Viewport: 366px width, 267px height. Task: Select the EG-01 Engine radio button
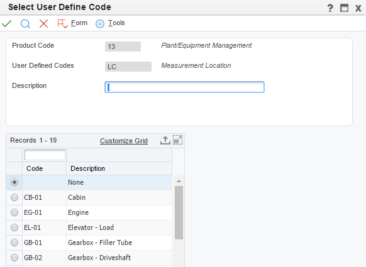tap(14, 212)
